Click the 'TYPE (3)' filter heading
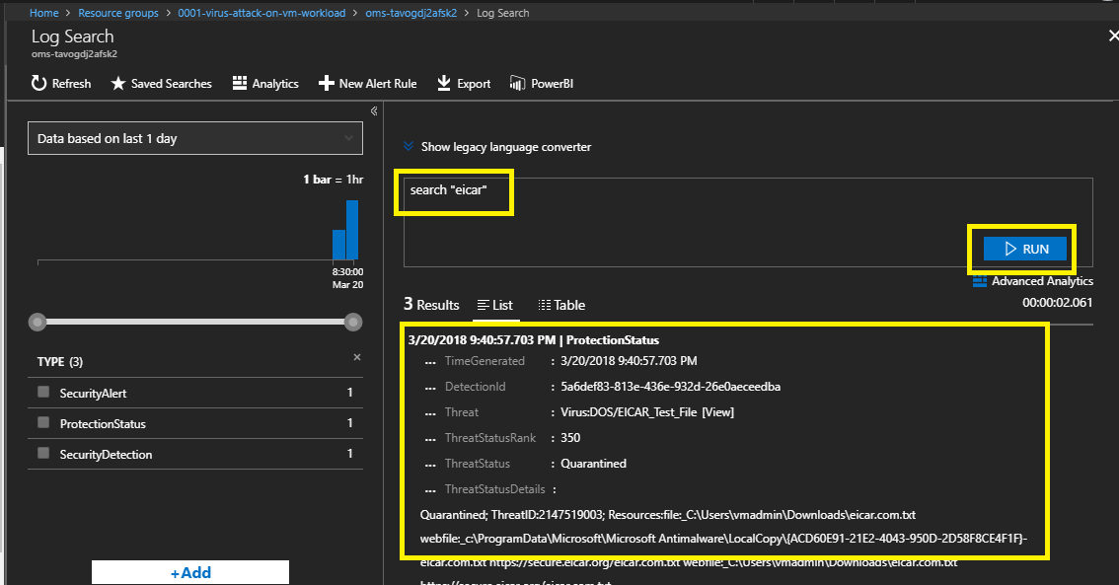The height and width of the screenshot is (585, 1119). tap(60, 362)
